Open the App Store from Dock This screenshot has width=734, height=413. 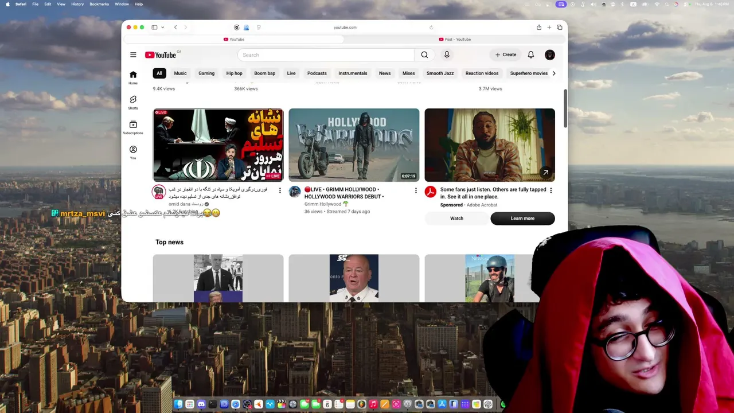442,404
